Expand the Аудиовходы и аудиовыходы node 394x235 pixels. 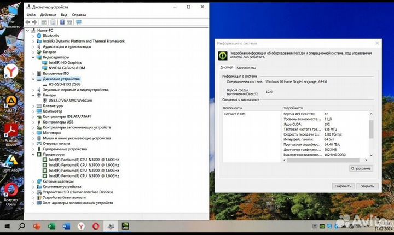tap(33, 46)
